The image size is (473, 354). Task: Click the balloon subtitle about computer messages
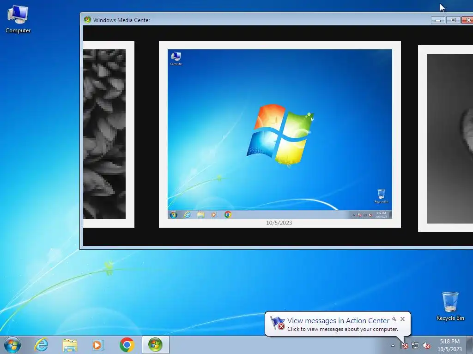click(x=343, y=329)
